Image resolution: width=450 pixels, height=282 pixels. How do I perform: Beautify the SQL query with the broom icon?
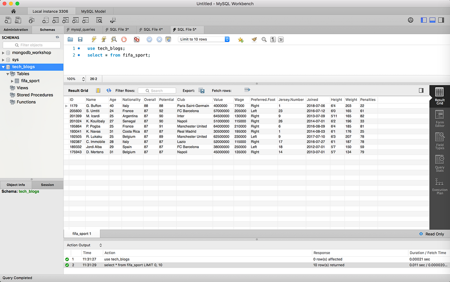click(254, 39)
